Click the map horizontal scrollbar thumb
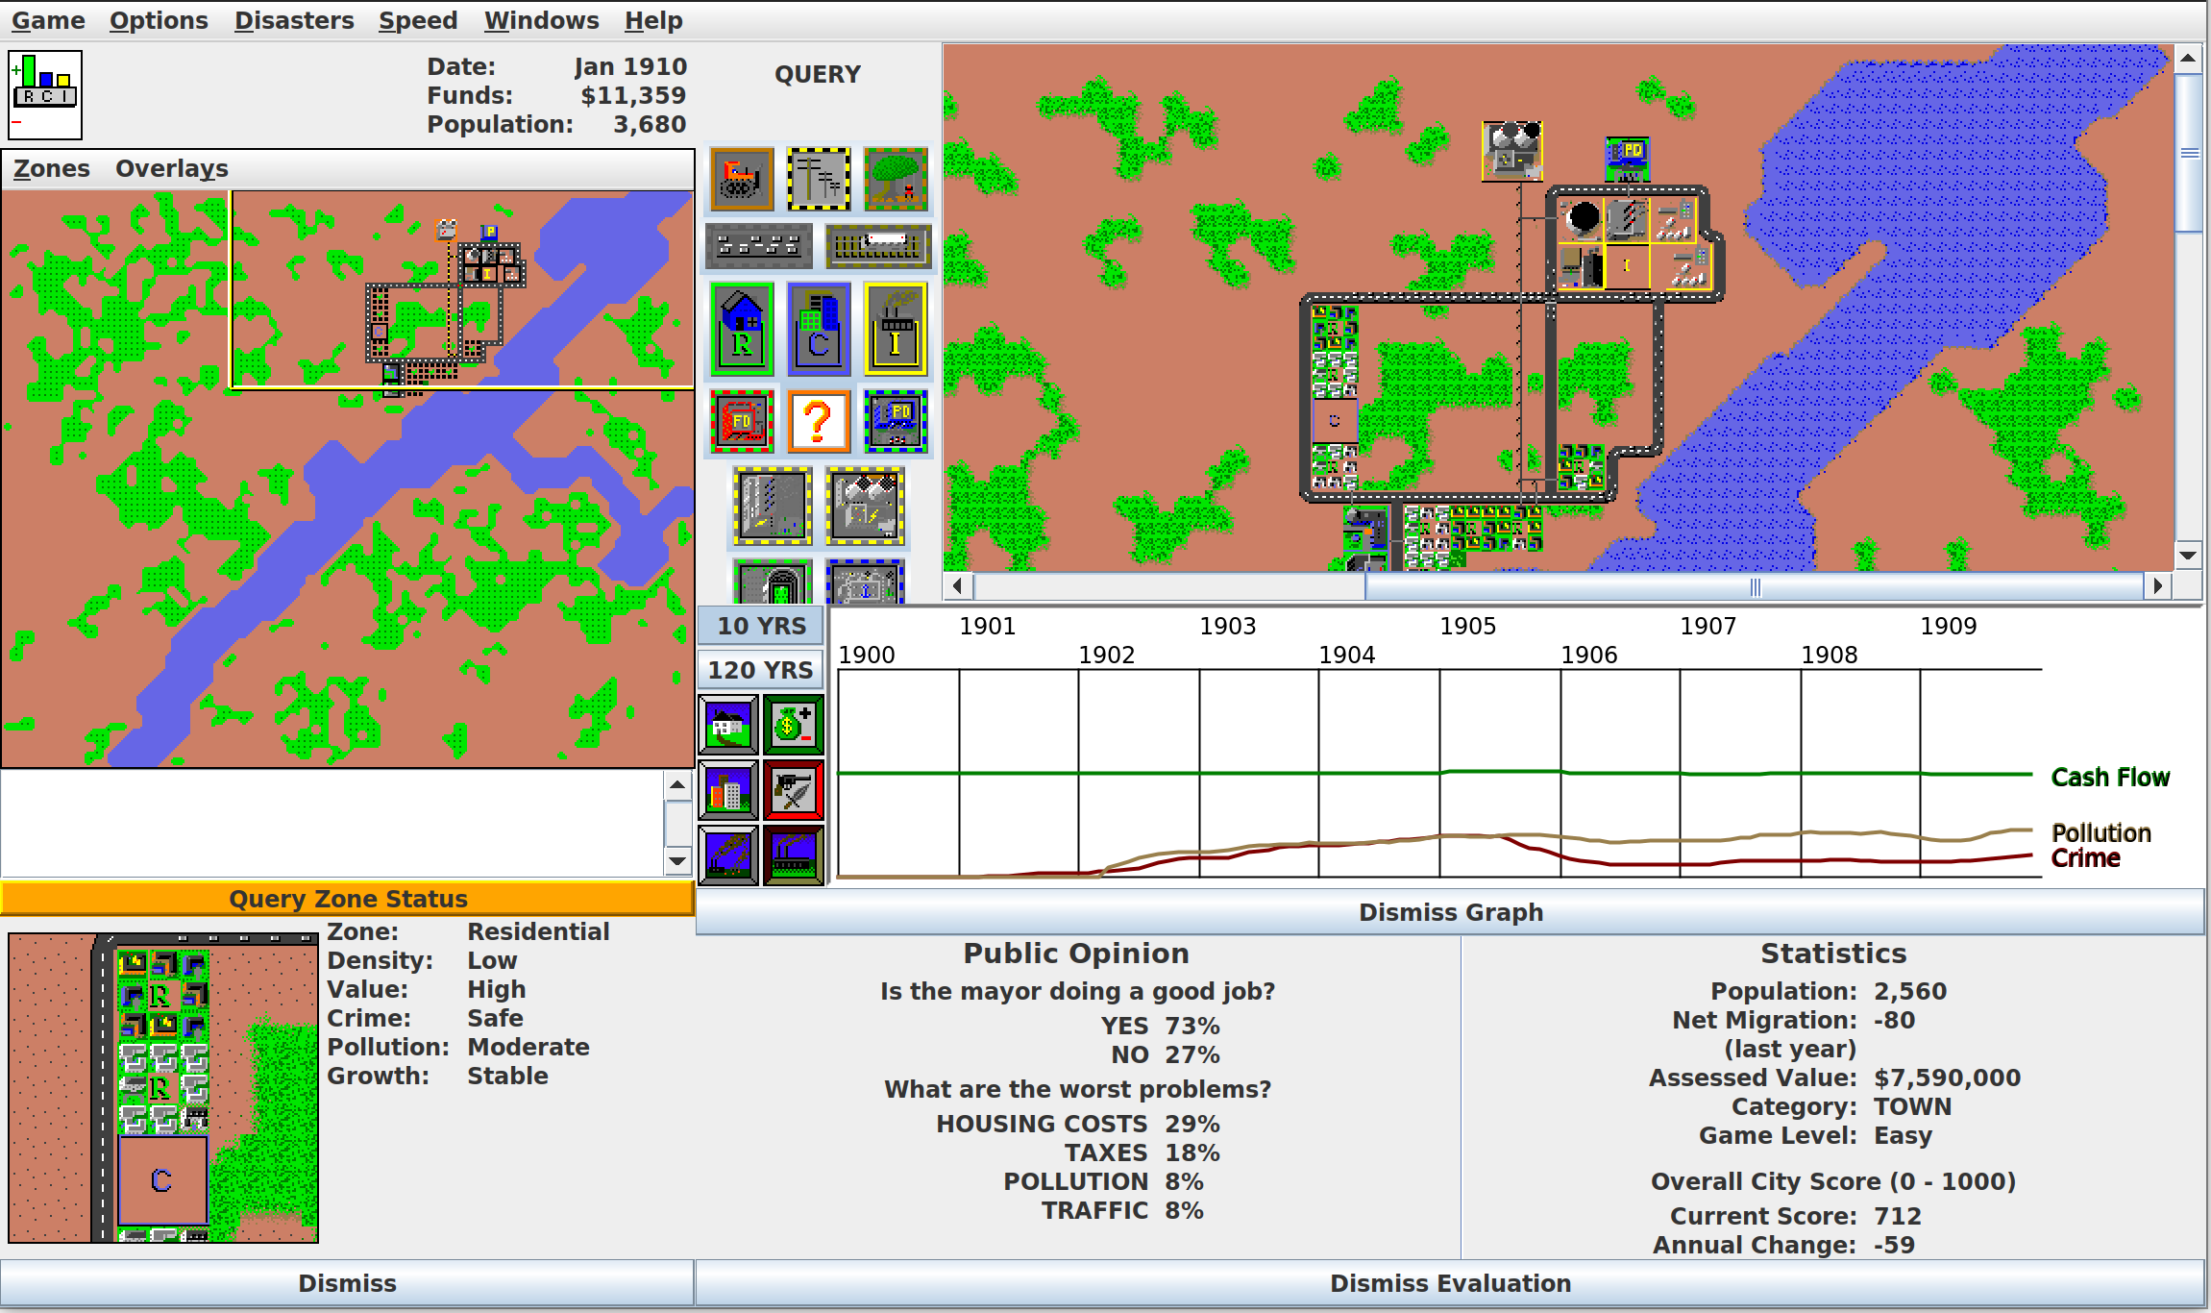 click(x=1755, y=585)
